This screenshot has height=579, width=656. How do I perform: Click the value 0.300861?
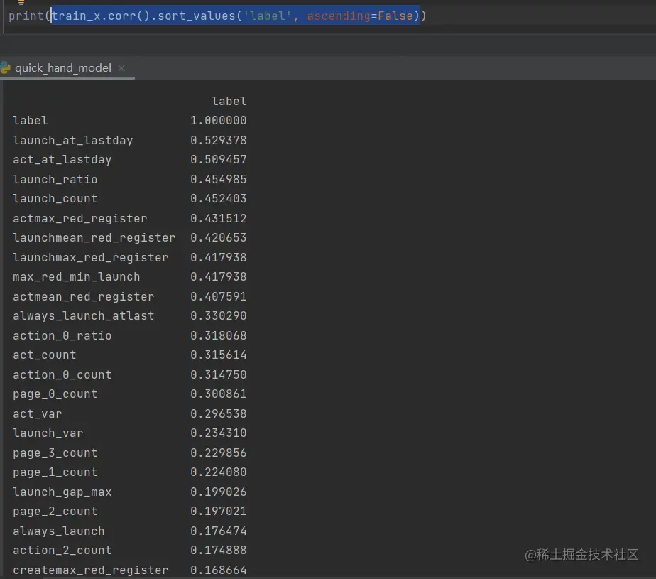tap(219, 394)
